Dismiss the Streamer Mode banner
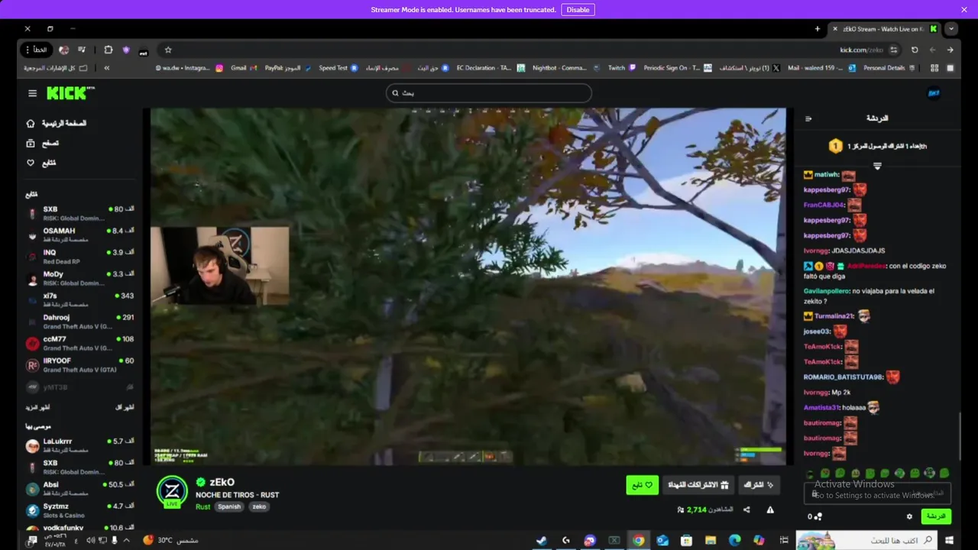The image size is (978, 550). (964, 10)
